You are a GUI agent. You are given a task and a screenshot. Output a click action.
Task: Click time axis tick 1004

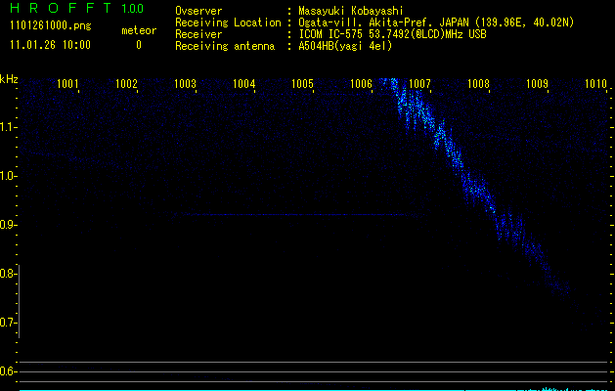coord(244,83)
